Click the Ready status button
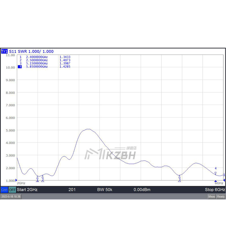The width and height of the screenshot is (226, 226). pyautogui.click(x=221, y=196)
